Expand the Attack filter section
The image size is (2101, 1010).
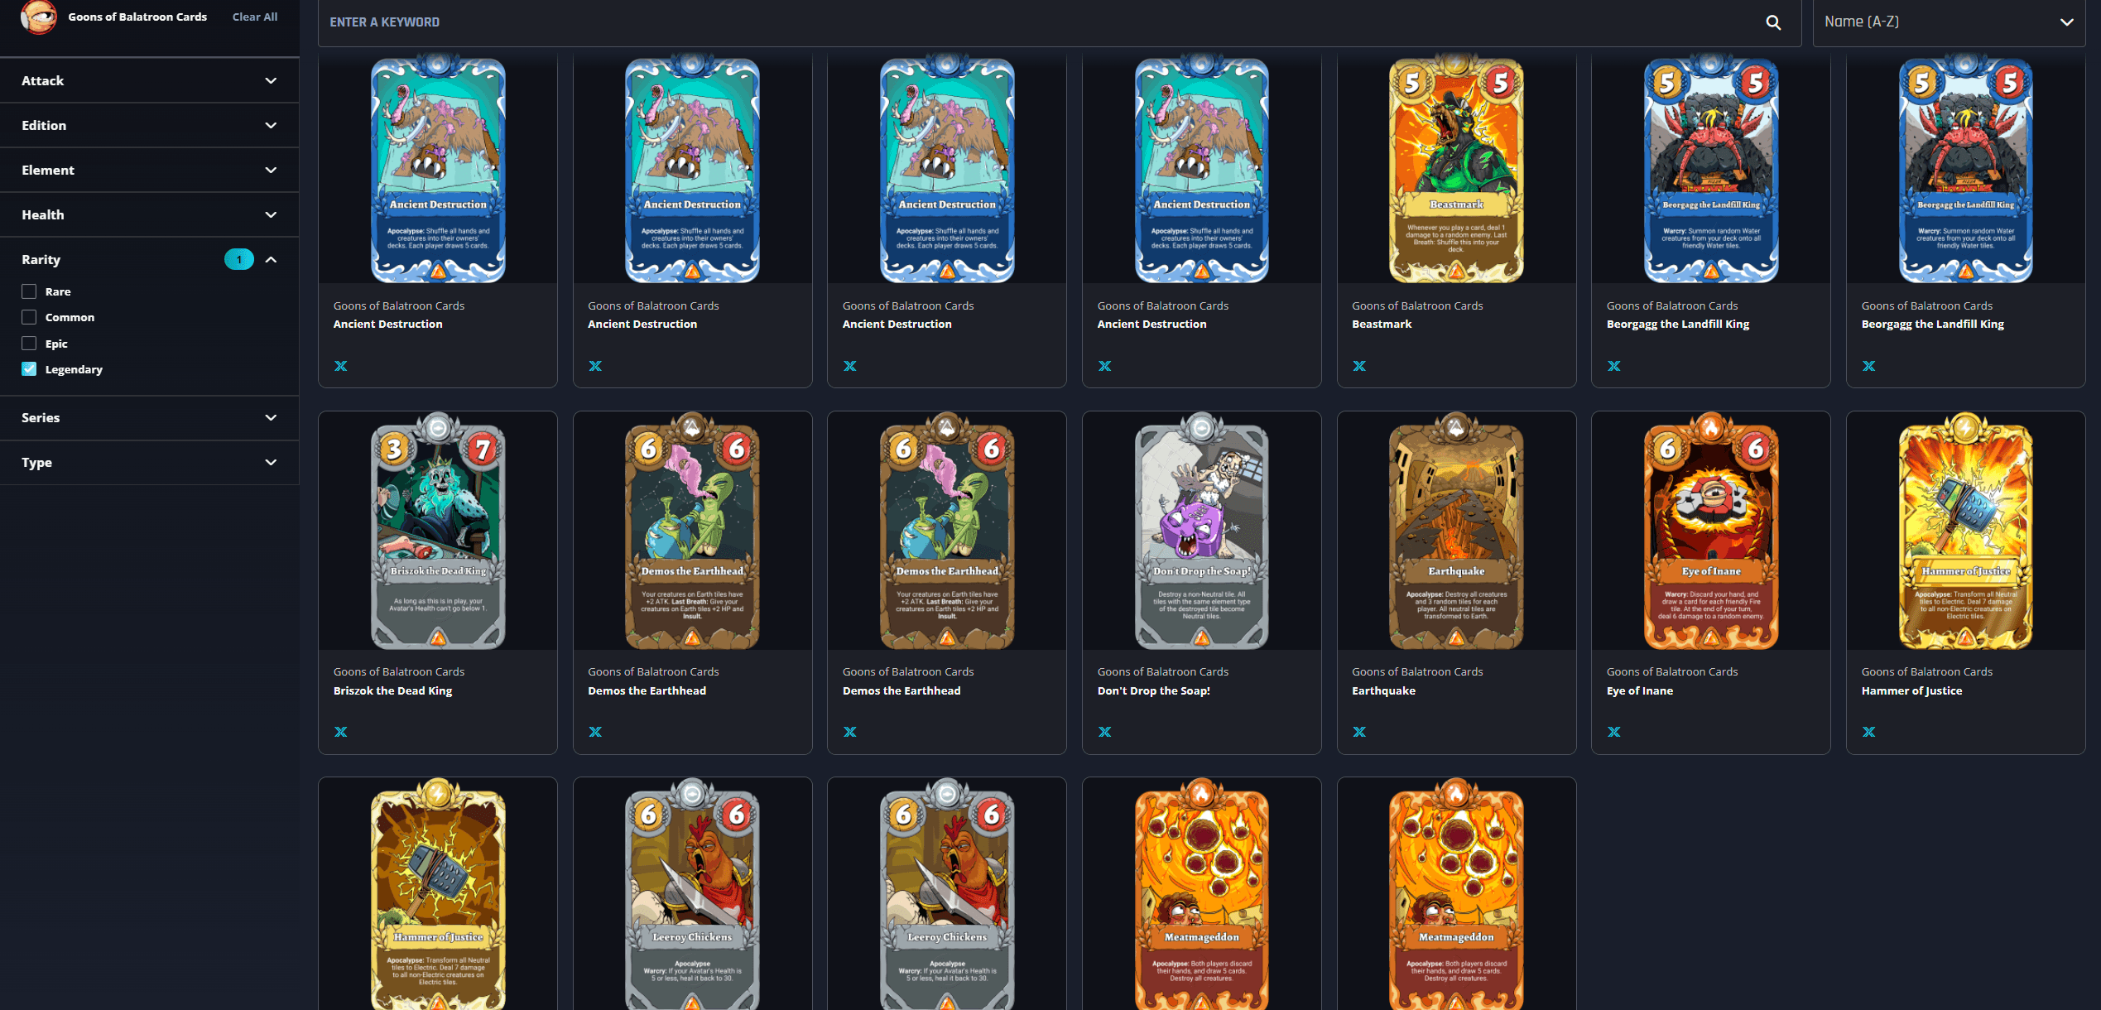click(150, 80)
